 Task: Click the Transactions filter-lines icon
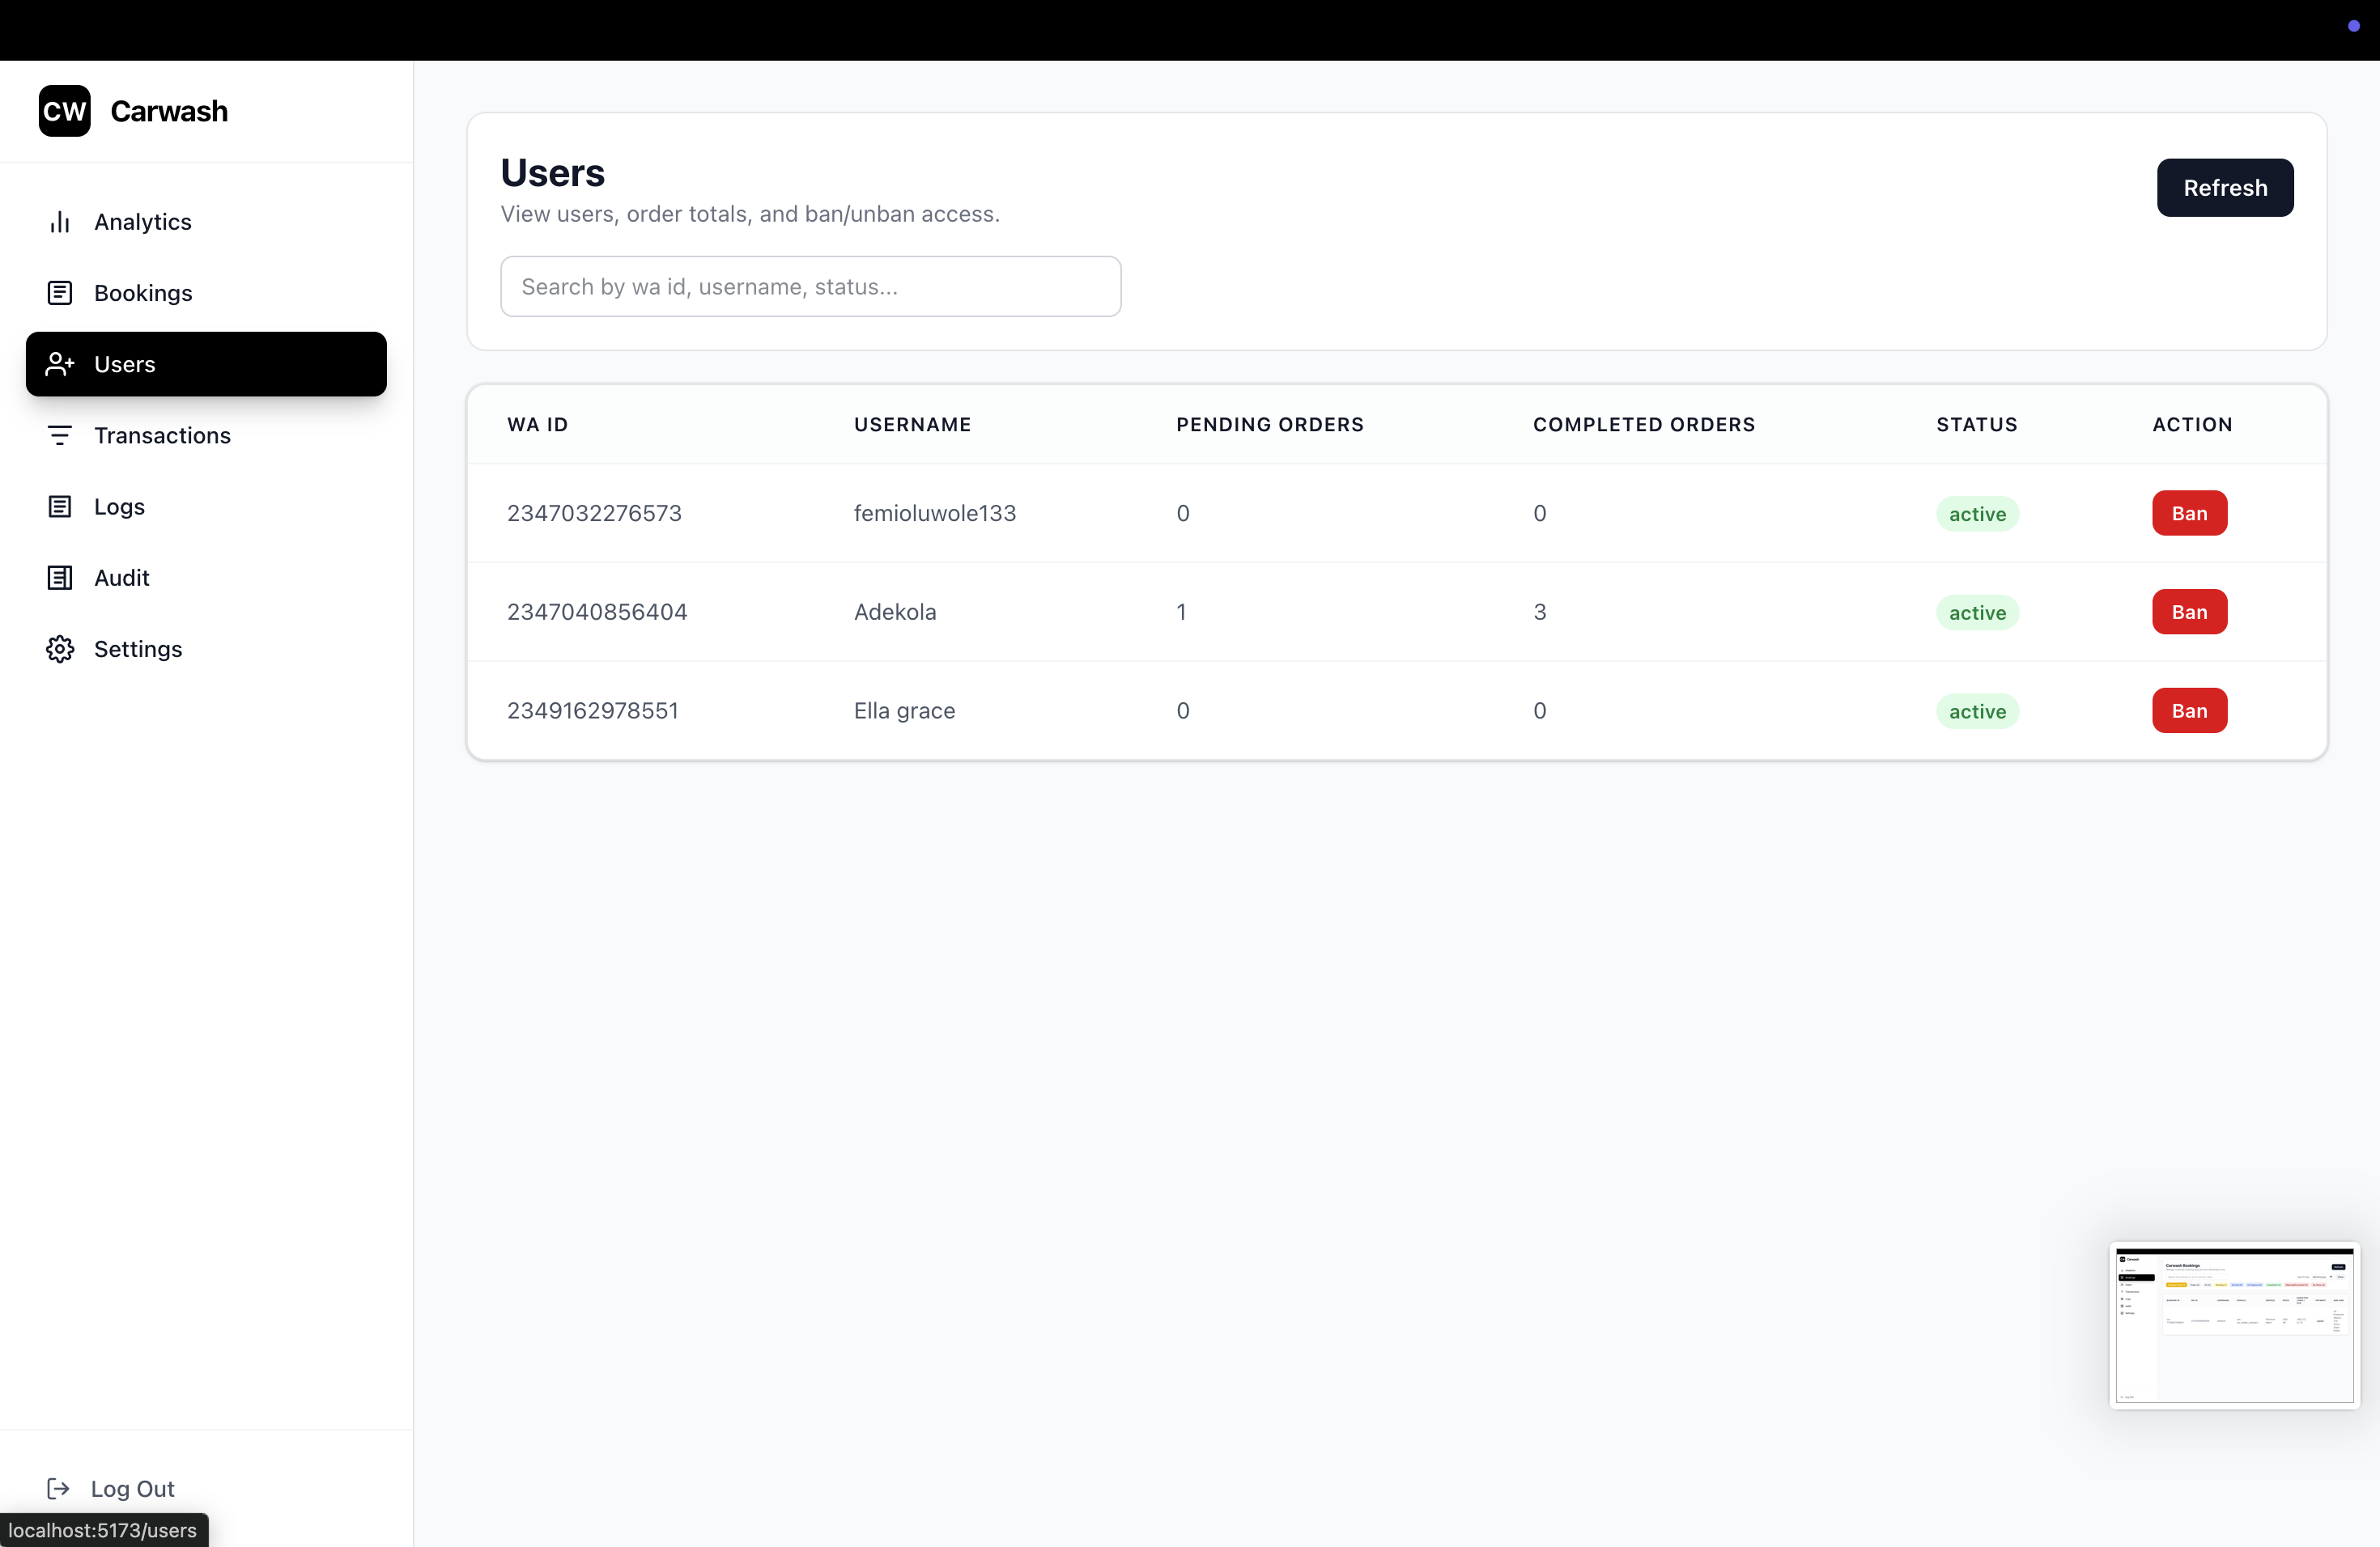(60, 436)
